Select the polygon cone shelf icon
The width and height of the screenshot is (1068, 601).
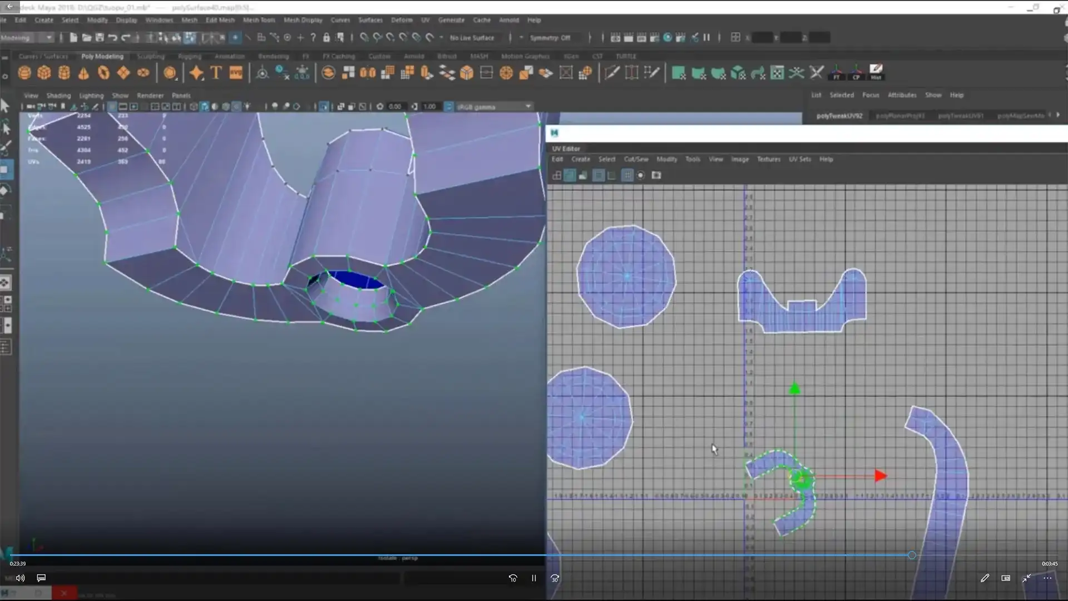[83, 73]
